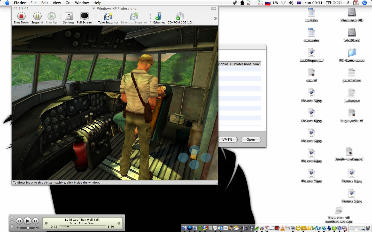
Task: Open Fireworks (Fw) in the Dock
Action: (303, 228)
